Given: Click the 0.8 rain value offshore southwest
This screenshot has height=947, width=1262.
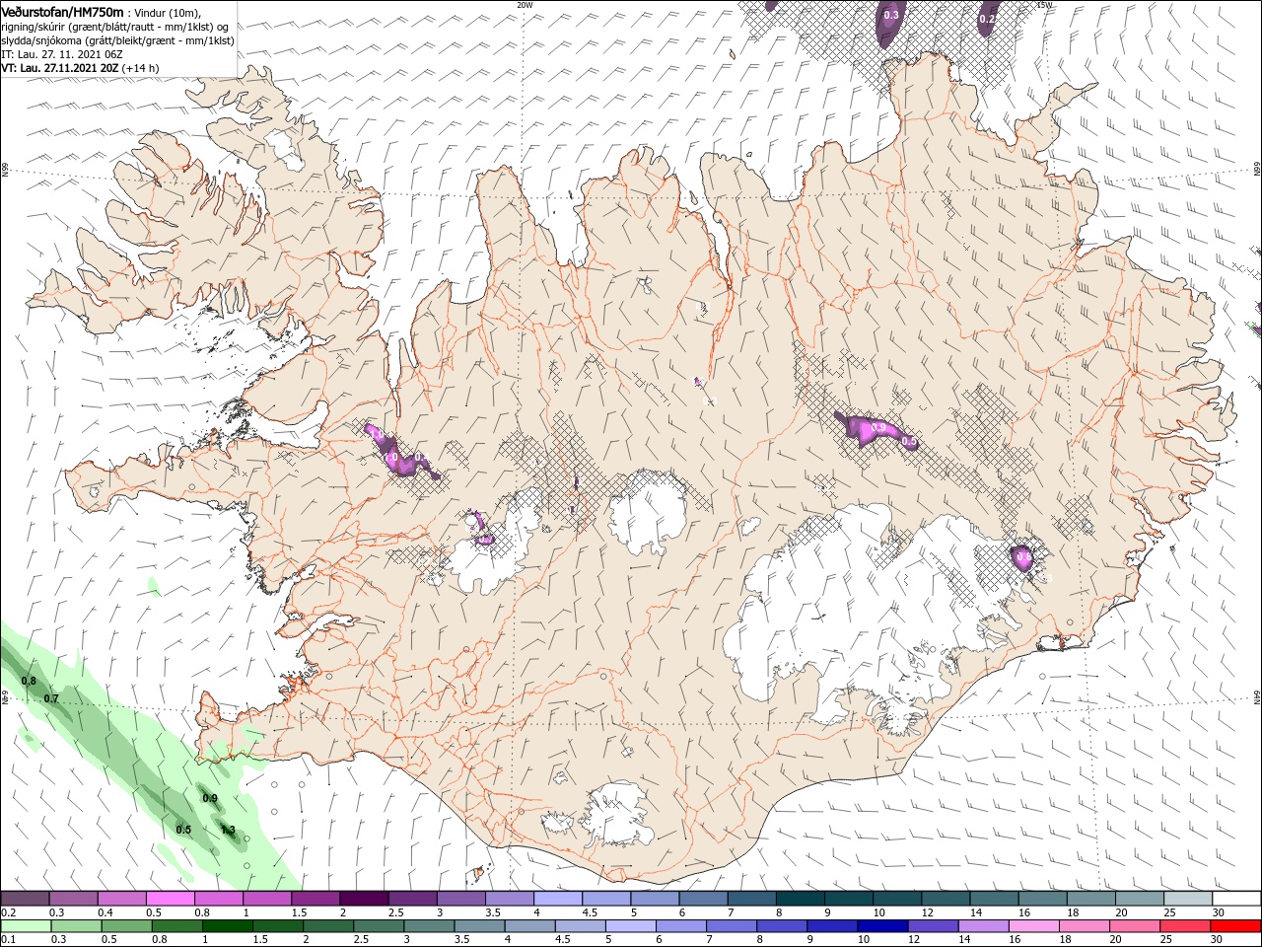Looking at the screenshot, I should point(29,681).
